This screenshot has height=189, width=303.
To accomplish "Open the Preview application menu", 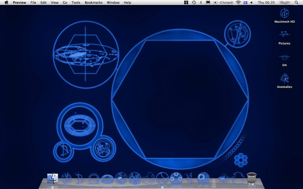I will [19, 2].
